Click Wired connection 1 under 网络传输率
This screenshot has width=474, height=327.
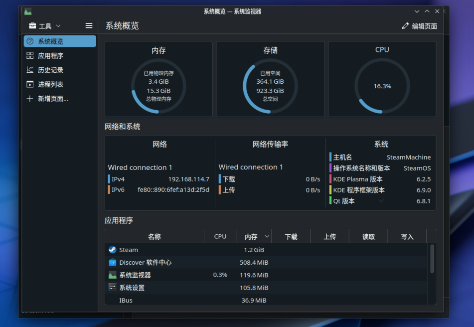[251, 167]
